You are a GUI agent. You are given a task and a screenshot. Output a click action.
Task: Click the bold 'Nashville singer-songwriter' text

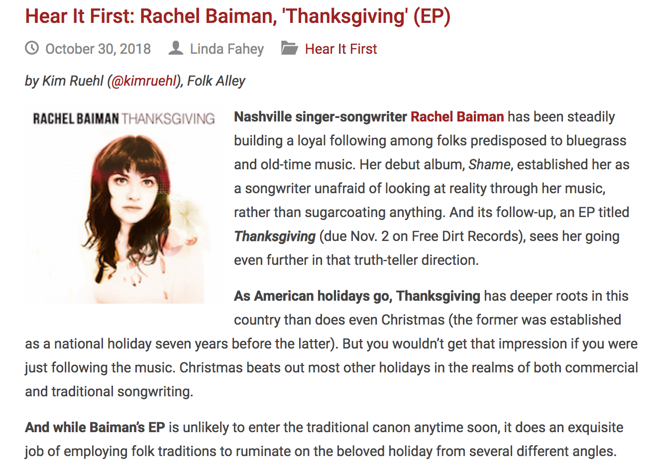(321, 117)
